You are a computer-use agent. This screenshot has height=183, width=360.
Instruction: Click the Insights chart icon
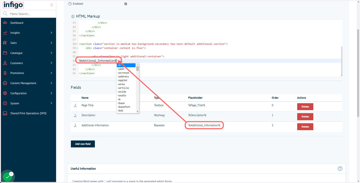(x=5, y=33)
